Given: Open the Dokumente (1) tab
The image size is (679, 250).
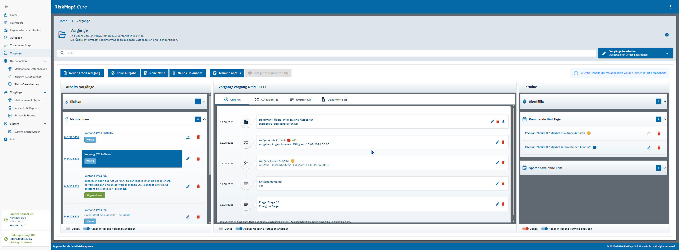Looking at the screenshot, I should click(334, 100).
